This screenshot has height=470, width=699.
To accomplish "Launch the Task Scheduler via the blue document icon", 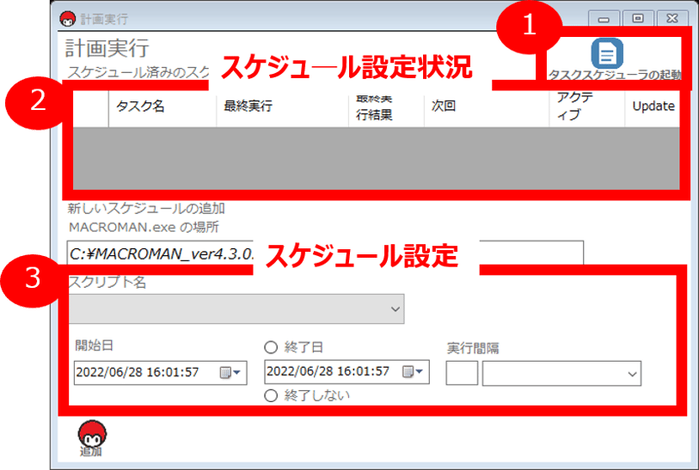I will 607,53.
